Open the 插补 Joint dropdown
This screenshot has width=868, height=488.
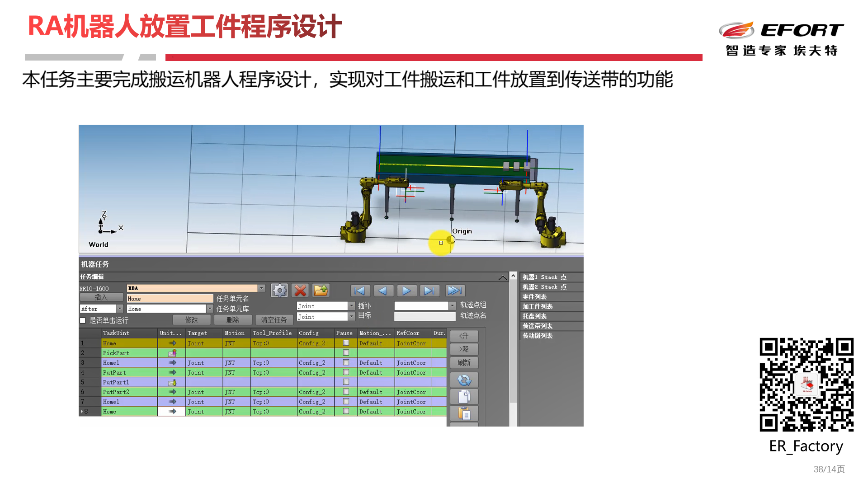coord(351,305)
